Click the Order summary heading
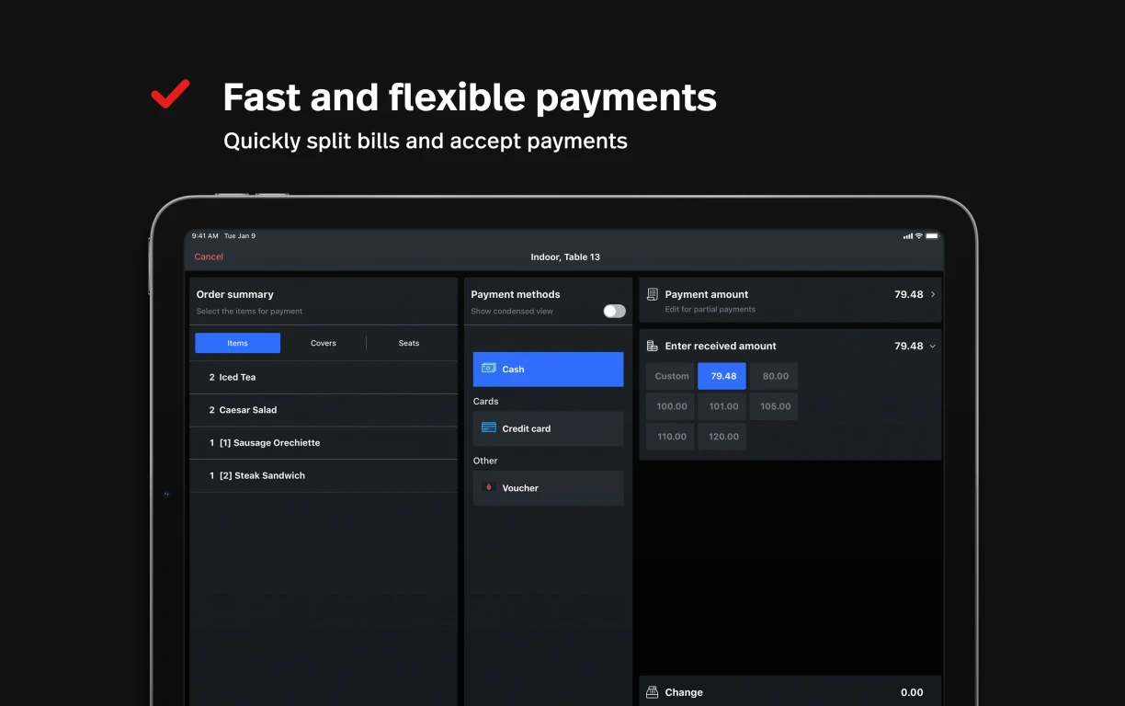This screenshot has width=1125, height=706. [x=234, y=294]
